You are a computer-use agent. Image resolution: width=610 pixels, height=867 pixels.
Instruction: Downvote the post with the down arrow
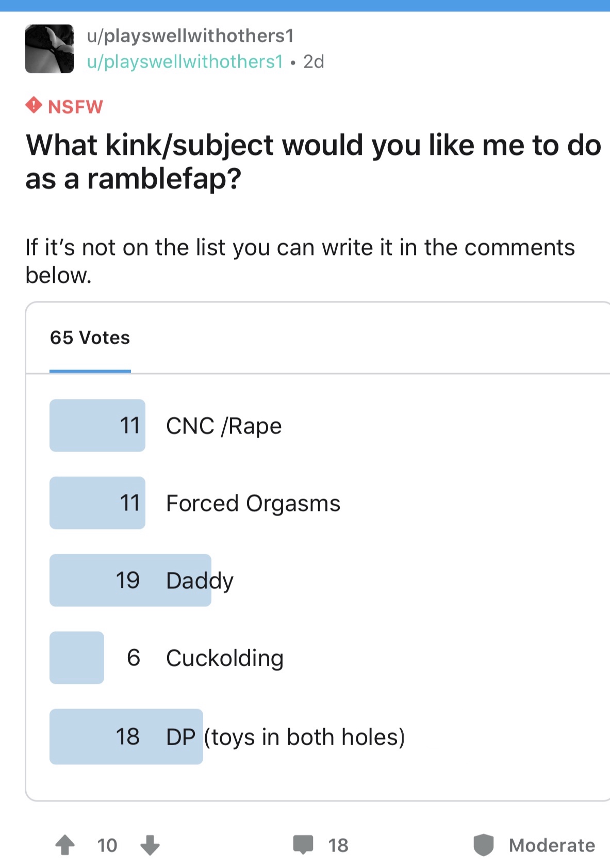150,845
